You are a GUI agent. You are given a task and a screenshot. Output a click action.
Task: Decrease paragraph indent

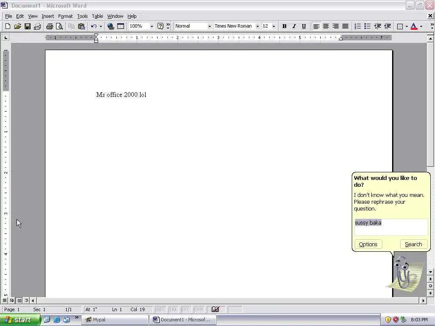[x=378, y=26]
